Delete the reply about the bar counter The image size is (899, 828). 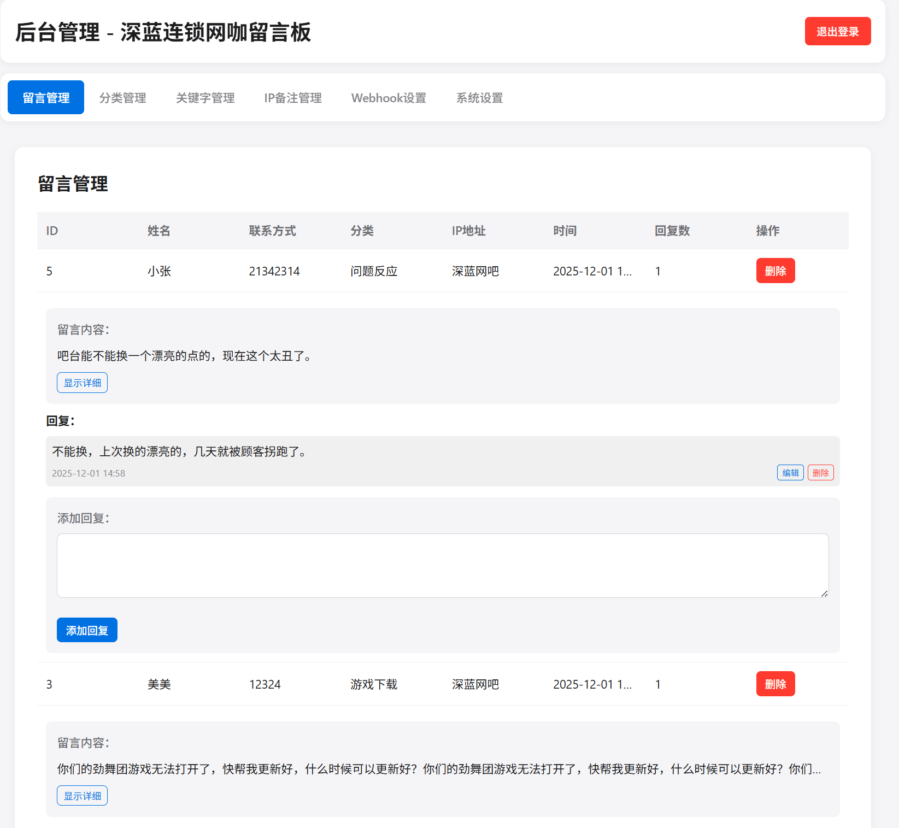pyautogui.click(x=820, y=472)
